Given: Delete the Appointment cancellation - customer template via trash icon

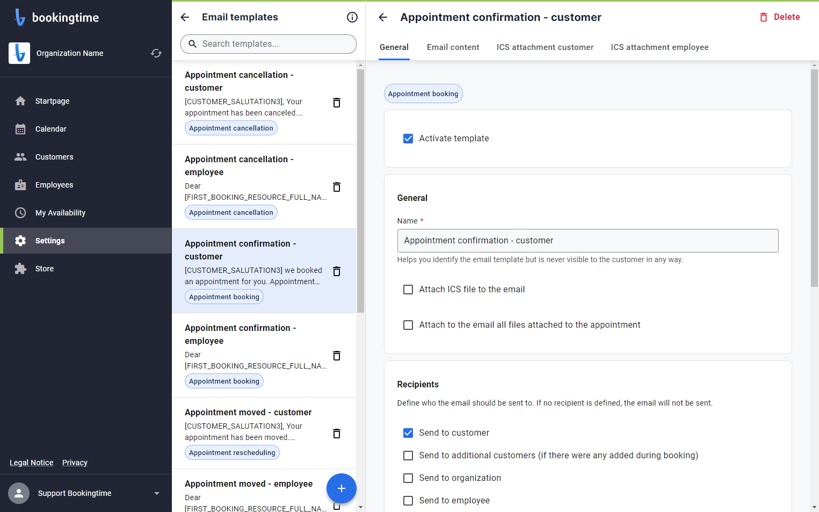Looking at the screenshot, I should [x=337, y=103].
